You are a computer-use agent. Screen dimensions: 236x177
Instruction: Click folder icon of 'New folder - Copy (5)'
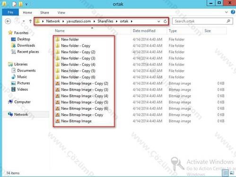tap(58, 71)
